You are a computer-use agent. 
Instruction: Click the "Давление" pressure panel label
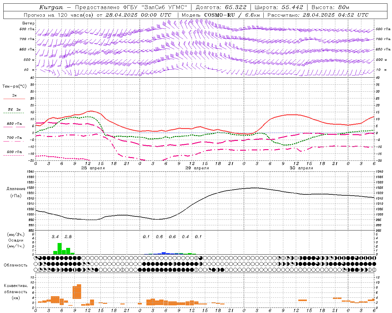click(16, 189)
